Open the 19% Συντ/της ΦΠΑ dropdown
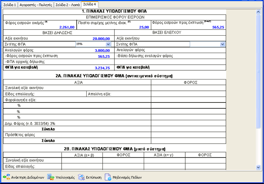 108,44
